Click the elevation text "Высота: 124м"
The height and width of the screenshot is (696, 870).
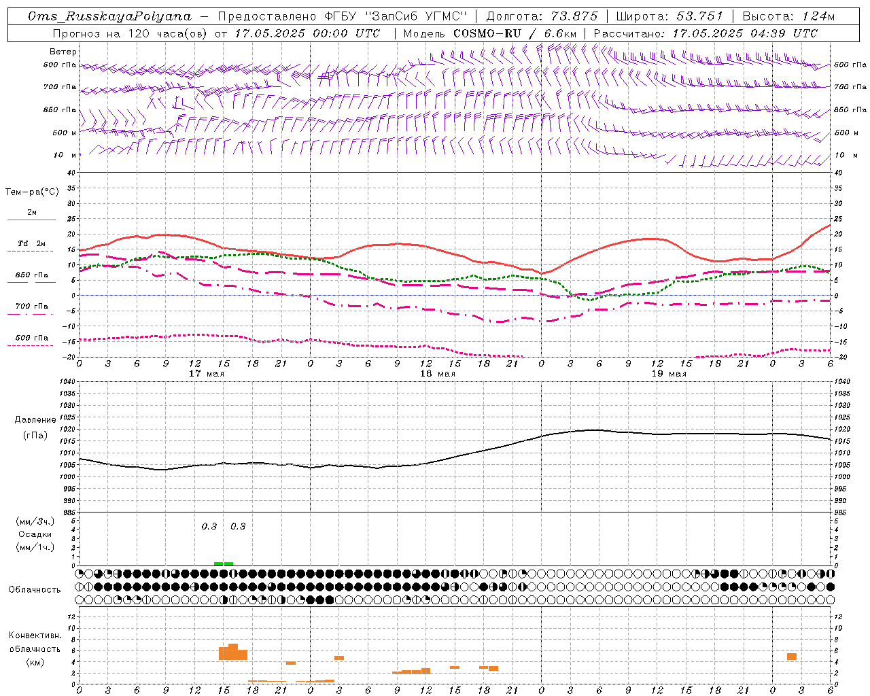[x=788, y=16]
